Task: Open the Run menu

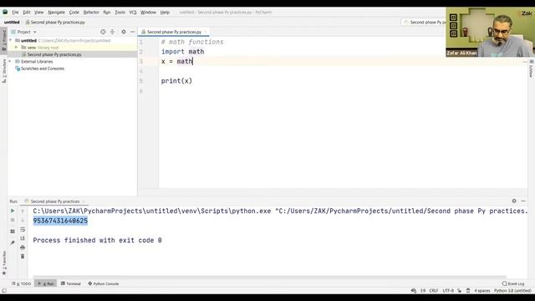Action: coord(107,13)
